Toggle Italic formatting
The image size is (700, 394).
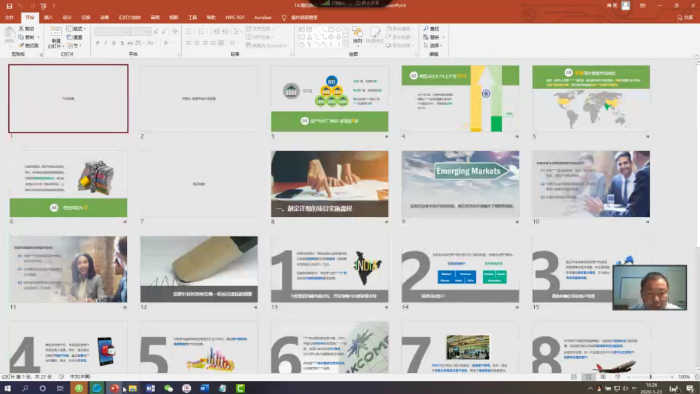click(106, 43)
